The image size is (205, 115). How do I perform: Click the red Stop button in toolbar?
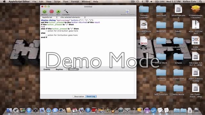tap(52, 12)
